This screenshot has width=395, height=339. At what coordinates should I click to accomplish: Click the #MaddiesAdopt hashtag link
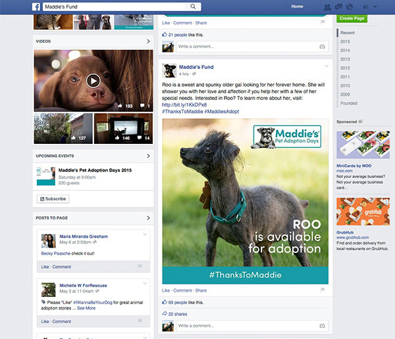point(222,112)
